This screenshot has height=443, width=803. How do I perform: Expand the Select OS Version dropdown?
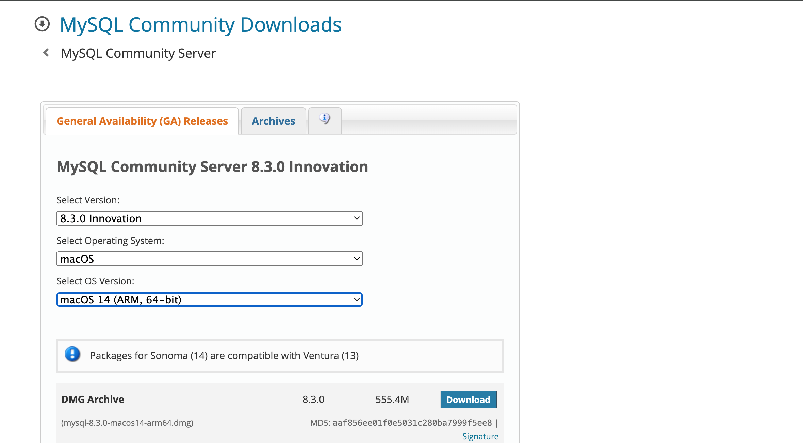tap(210, 300)
